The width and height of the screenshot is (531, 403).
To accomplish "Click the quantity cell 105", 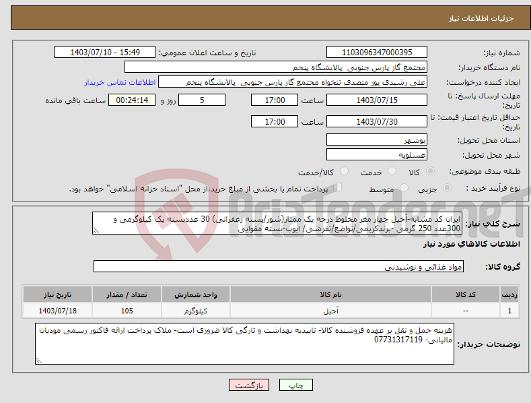I will 127,311.
